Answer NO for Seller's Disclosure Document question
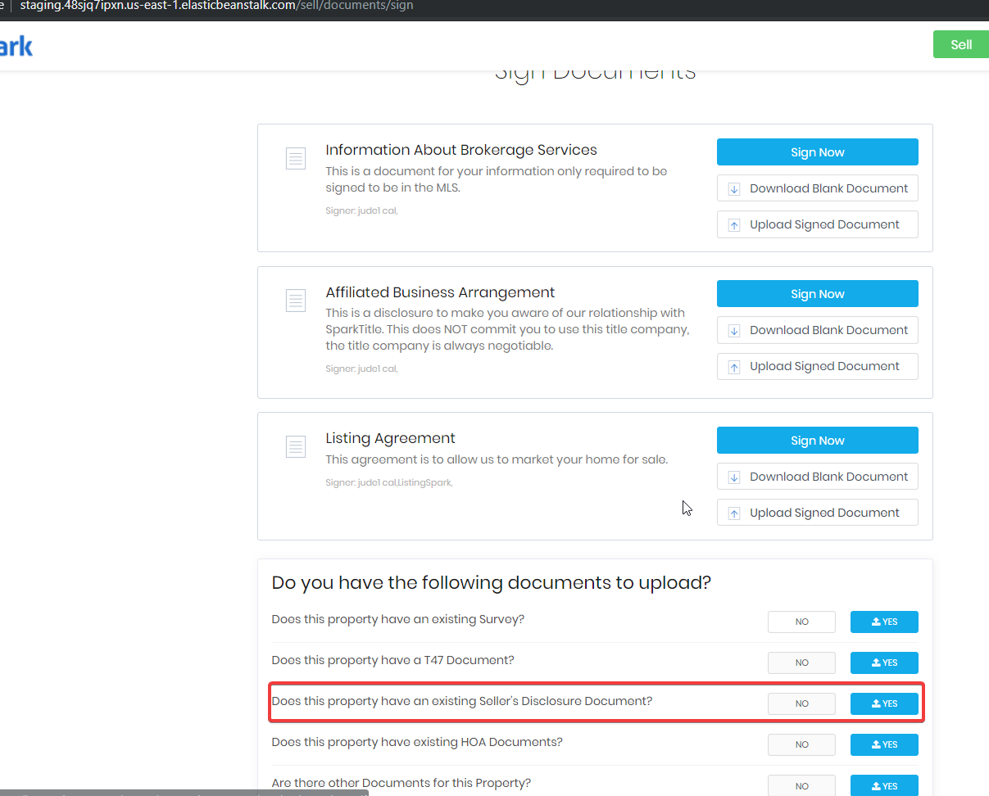 click(801, 703)
